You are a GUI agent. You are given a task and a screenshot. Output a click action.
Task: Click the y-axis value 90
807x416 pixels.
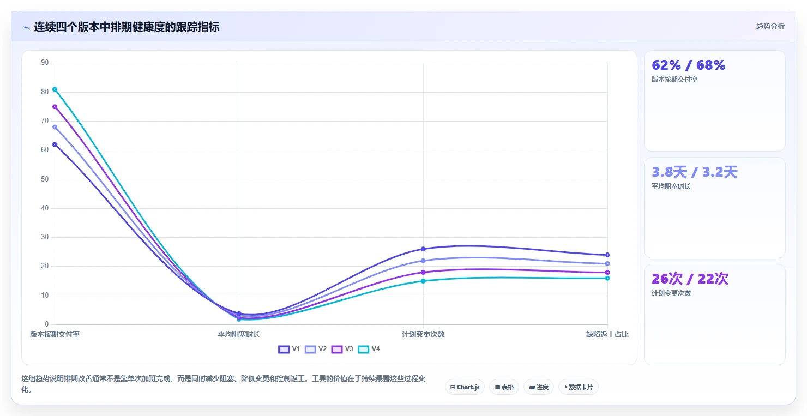point(45,63)
